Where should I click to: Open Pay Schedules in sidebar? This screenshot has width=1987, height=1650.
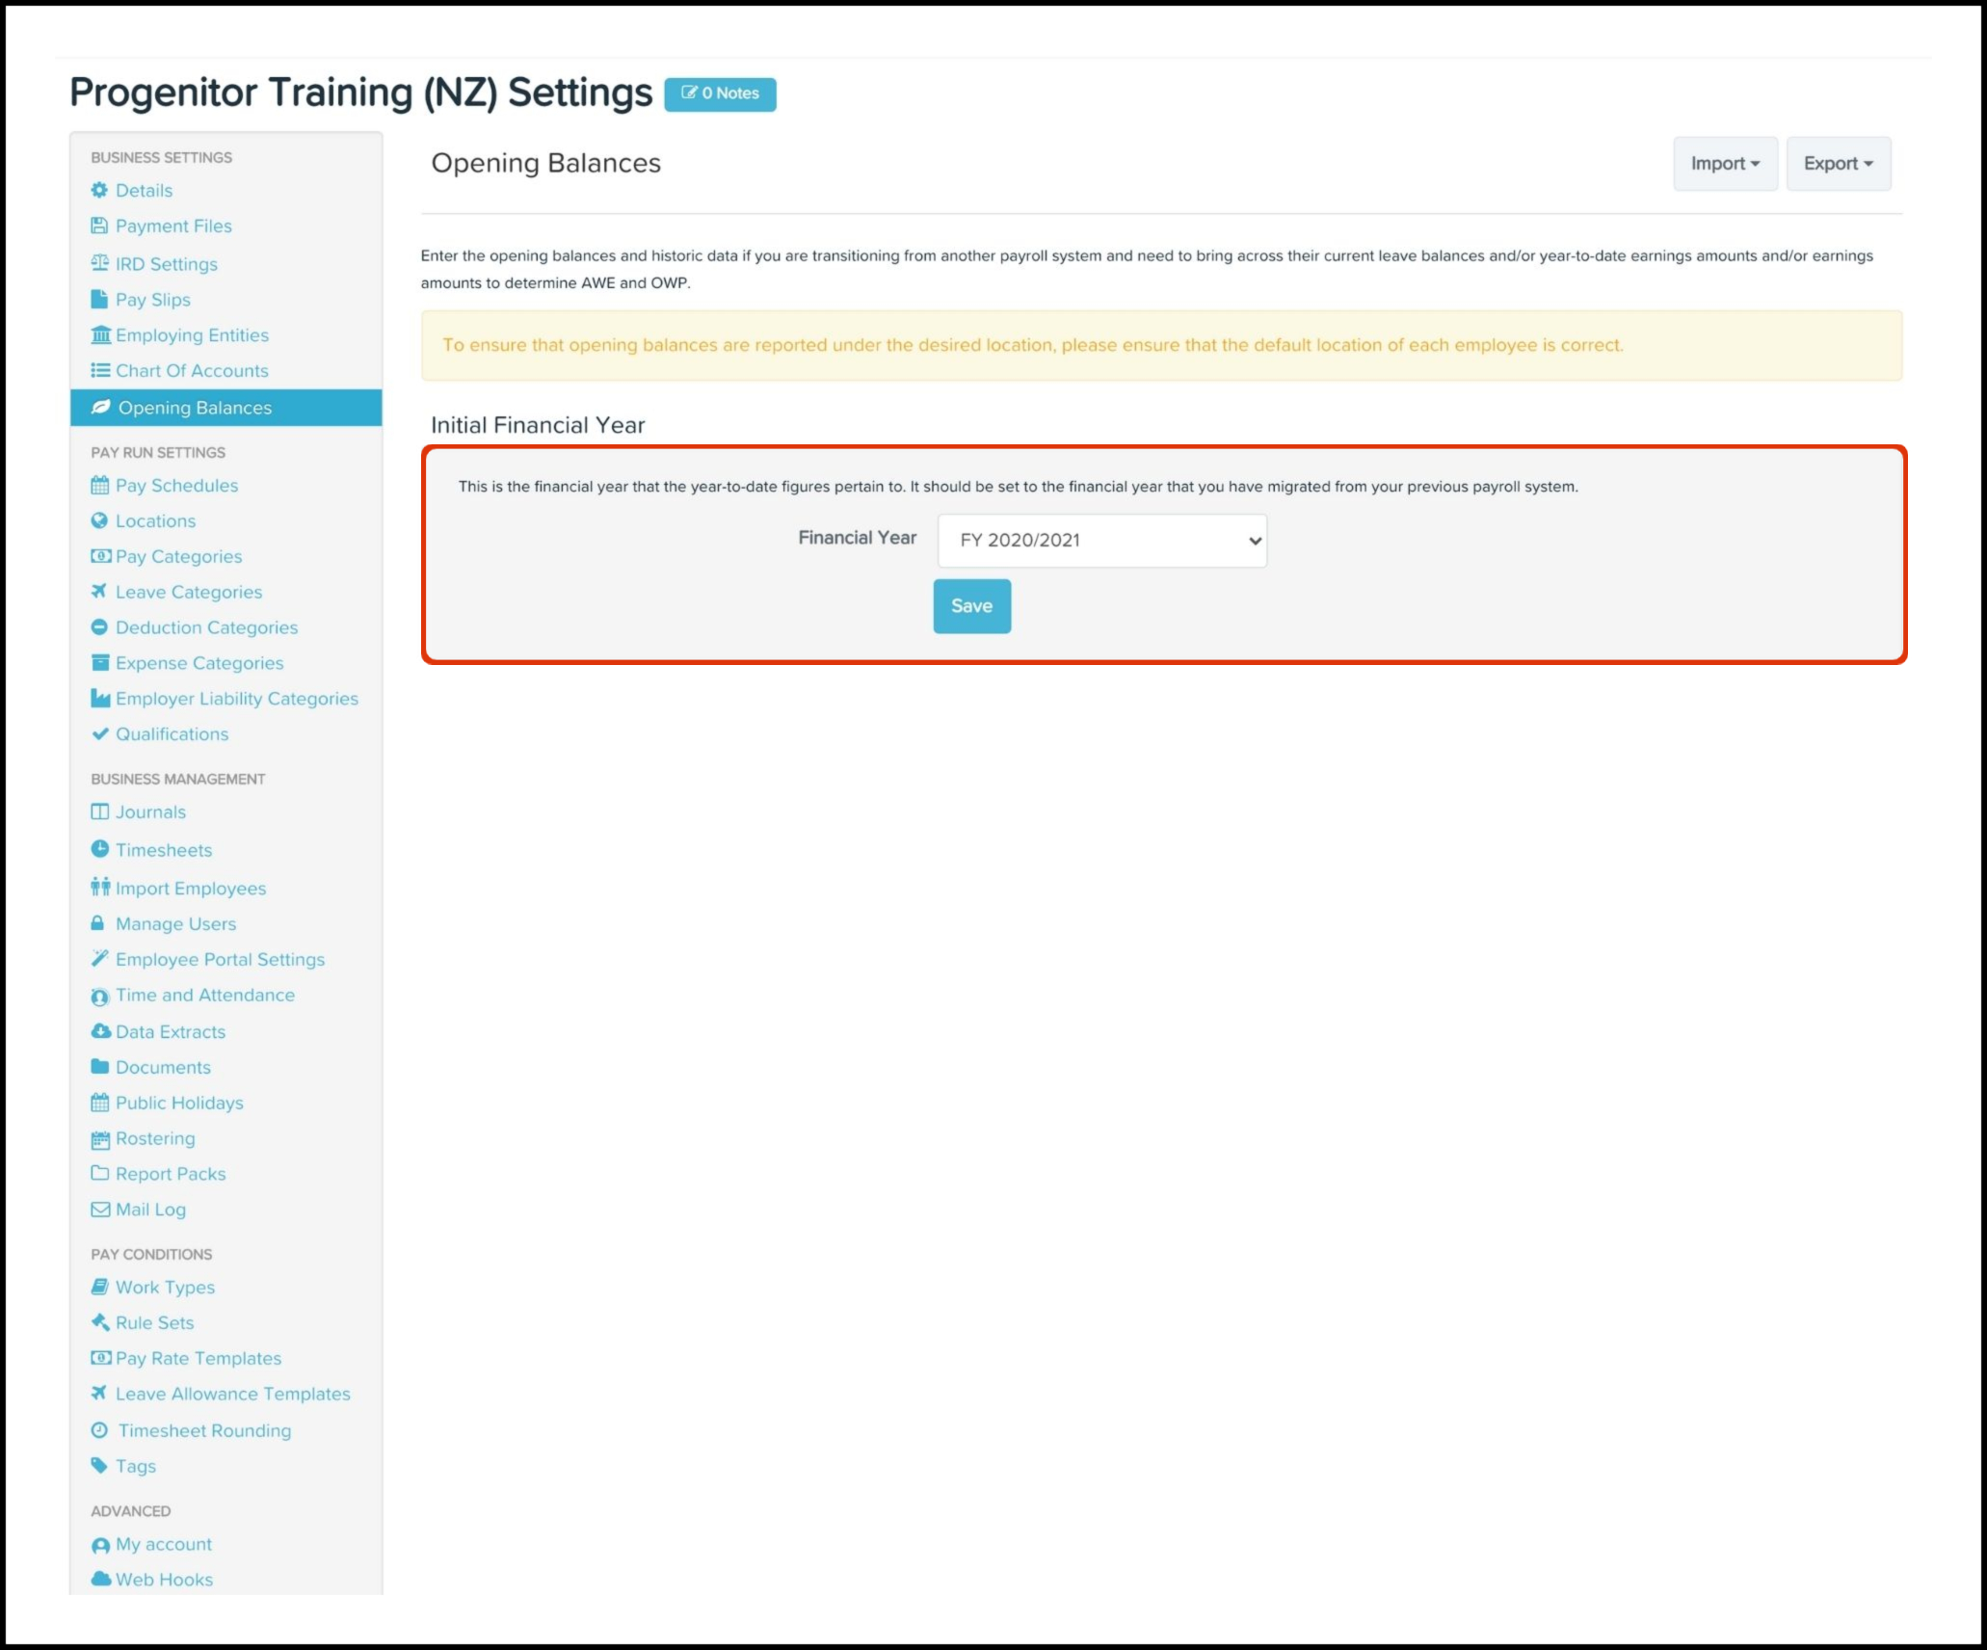(x=176, y=486)
